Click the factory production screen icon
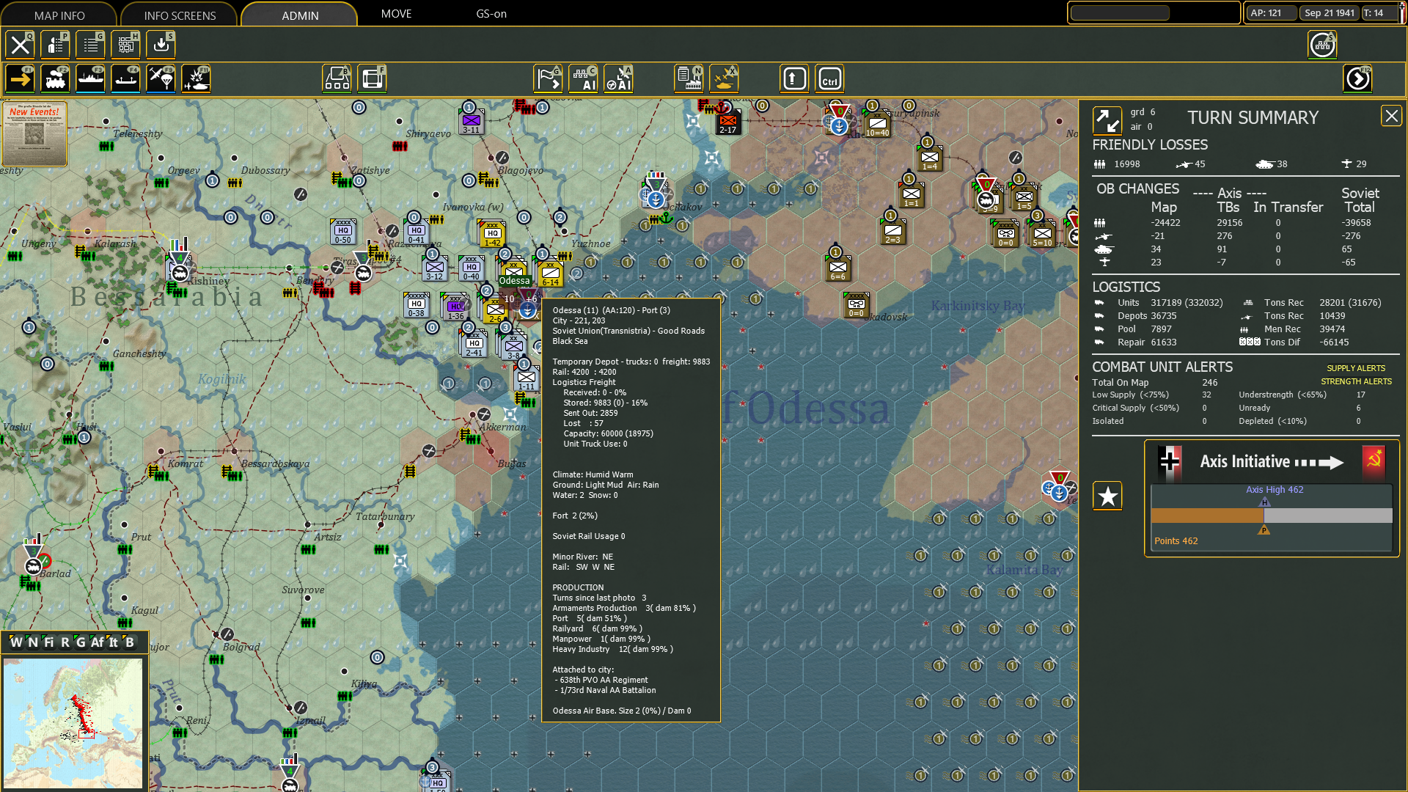This screenshot has width=1408, height=792. (689, 78)
